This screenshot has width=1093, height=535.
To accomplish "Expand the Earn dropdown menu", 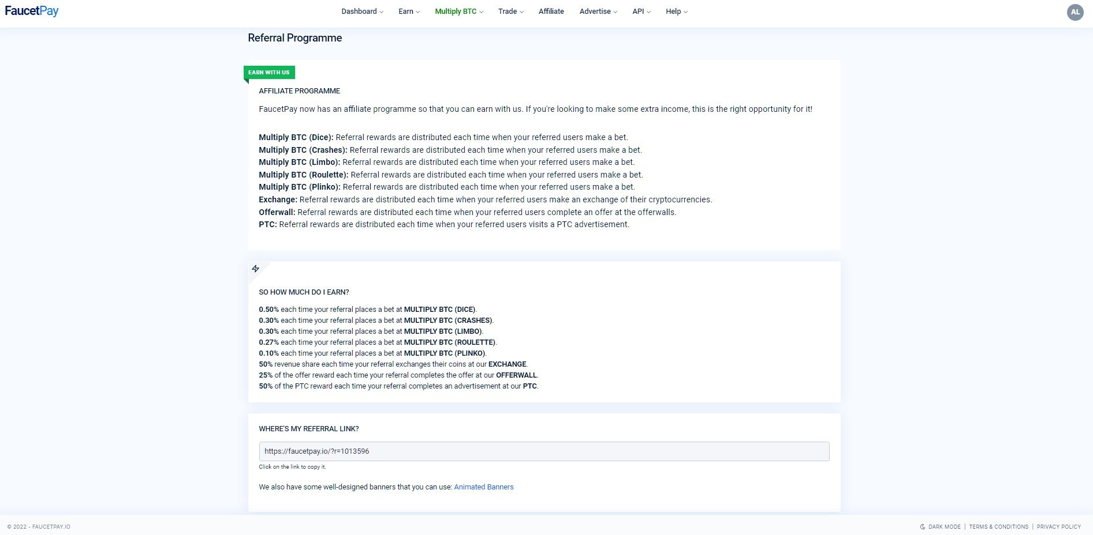I will pos(409,12).
